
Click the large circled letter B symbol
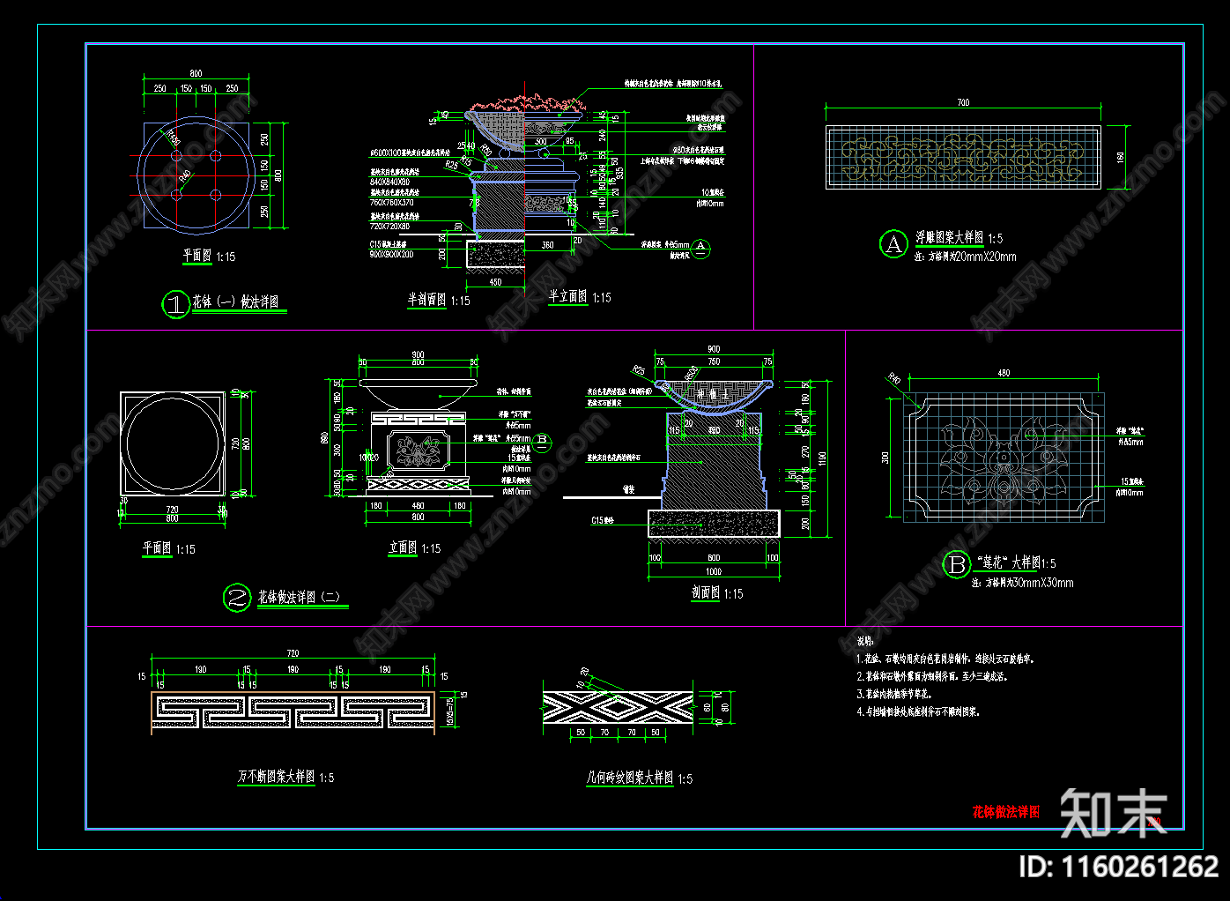pos(957,564)
